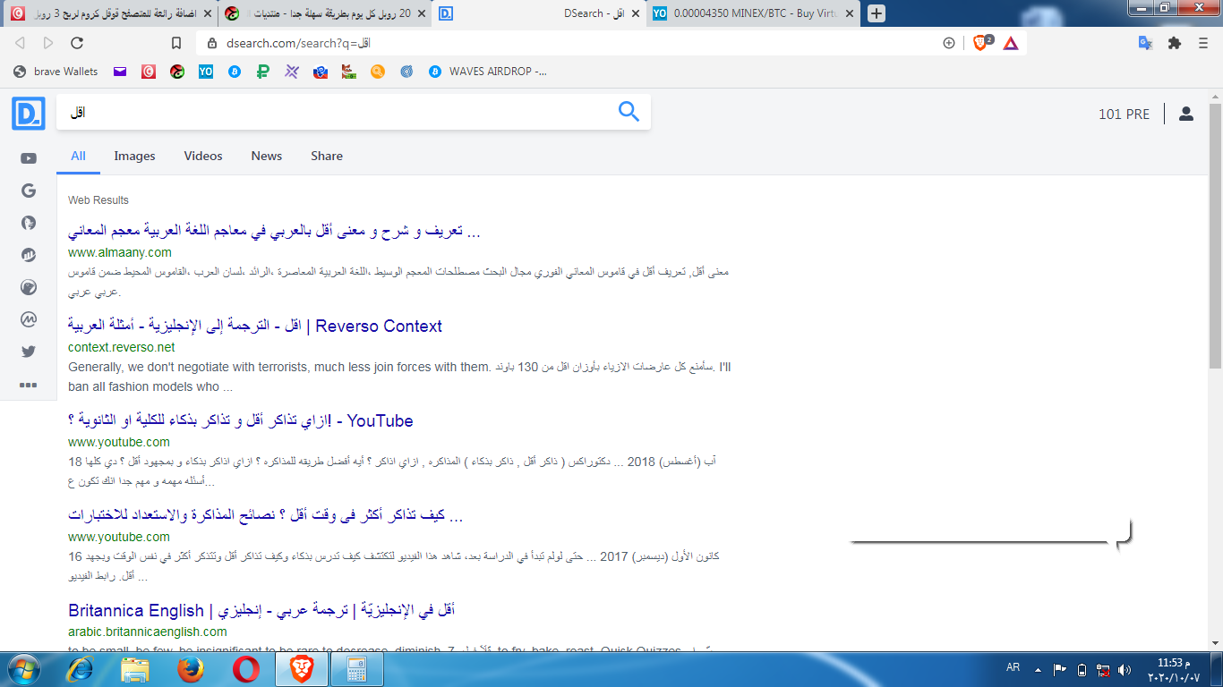Click the circled plus icon in the address bar
This screenshot has width=1223, height=687.
coord(949,43)
